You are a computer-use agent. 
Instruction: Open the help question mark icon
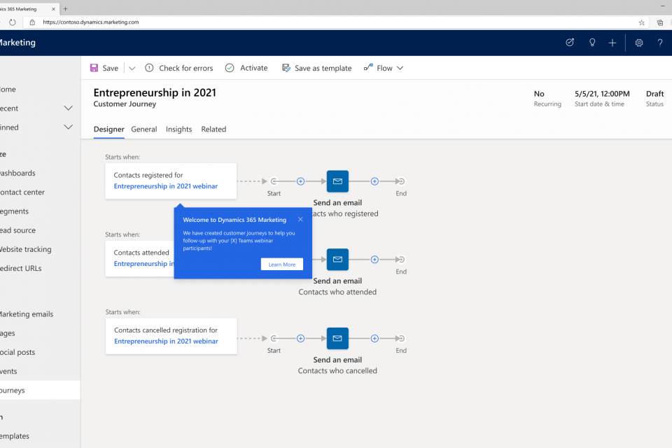click(659, 43)
